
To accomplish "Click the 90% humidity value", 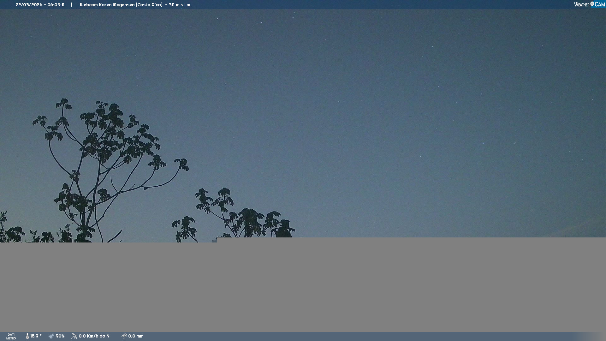I will tap(60, 336).
